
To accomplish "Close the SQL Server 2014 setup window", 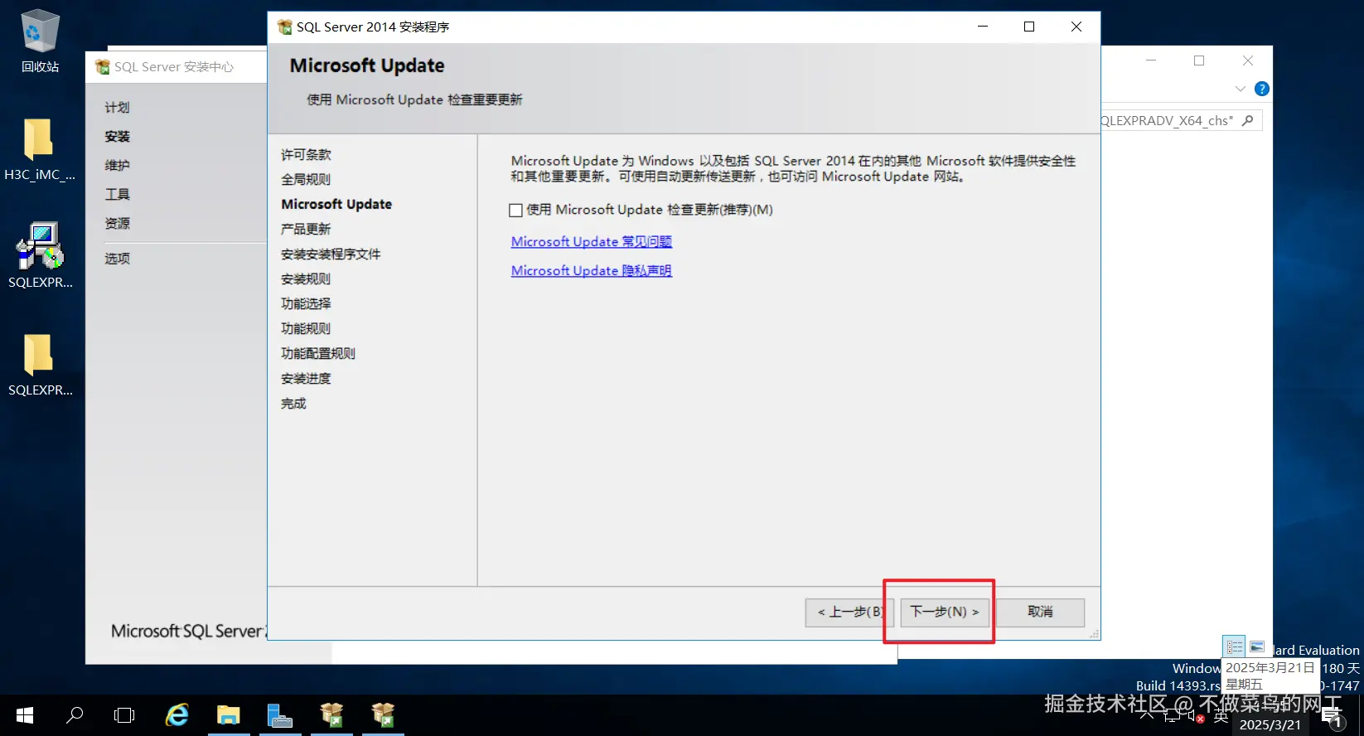I will [1076, 27].
